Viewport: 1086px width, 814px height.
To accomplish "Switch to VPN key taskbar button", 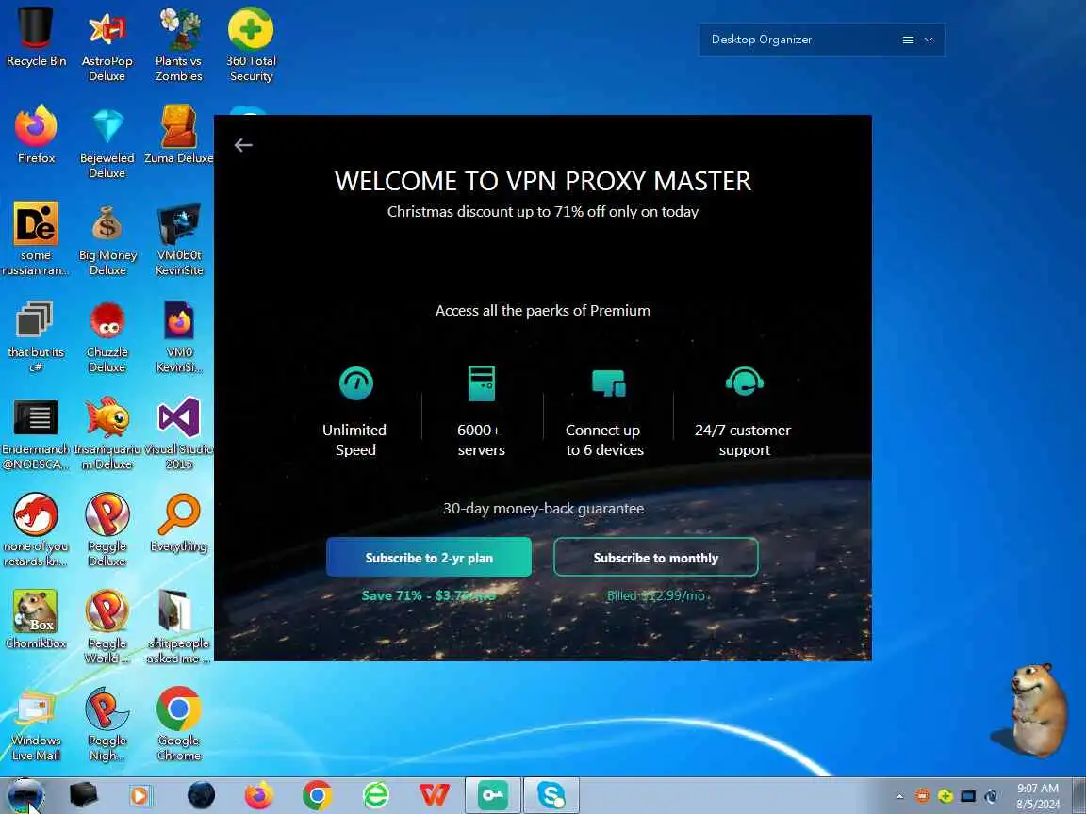I will [x=492, y=795].
